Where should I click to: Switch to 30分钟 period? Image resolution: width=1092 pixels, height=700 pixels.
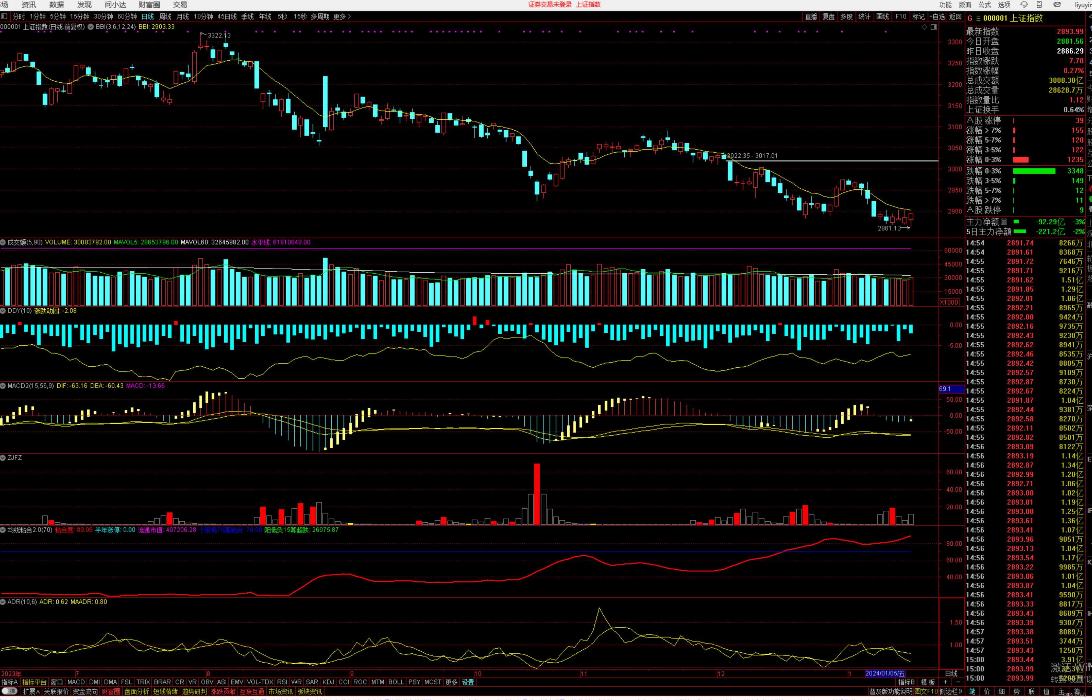[103, 16]
